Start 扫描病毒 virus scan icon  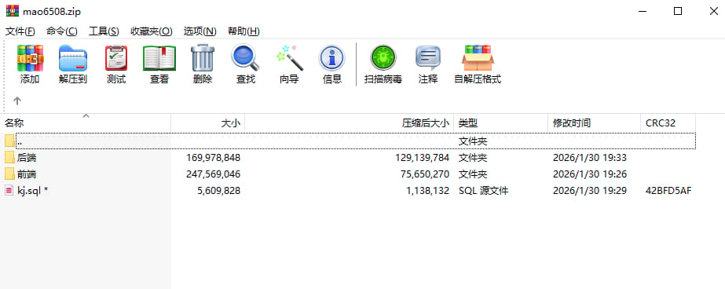pyautogui.click(x=383, y=58)
